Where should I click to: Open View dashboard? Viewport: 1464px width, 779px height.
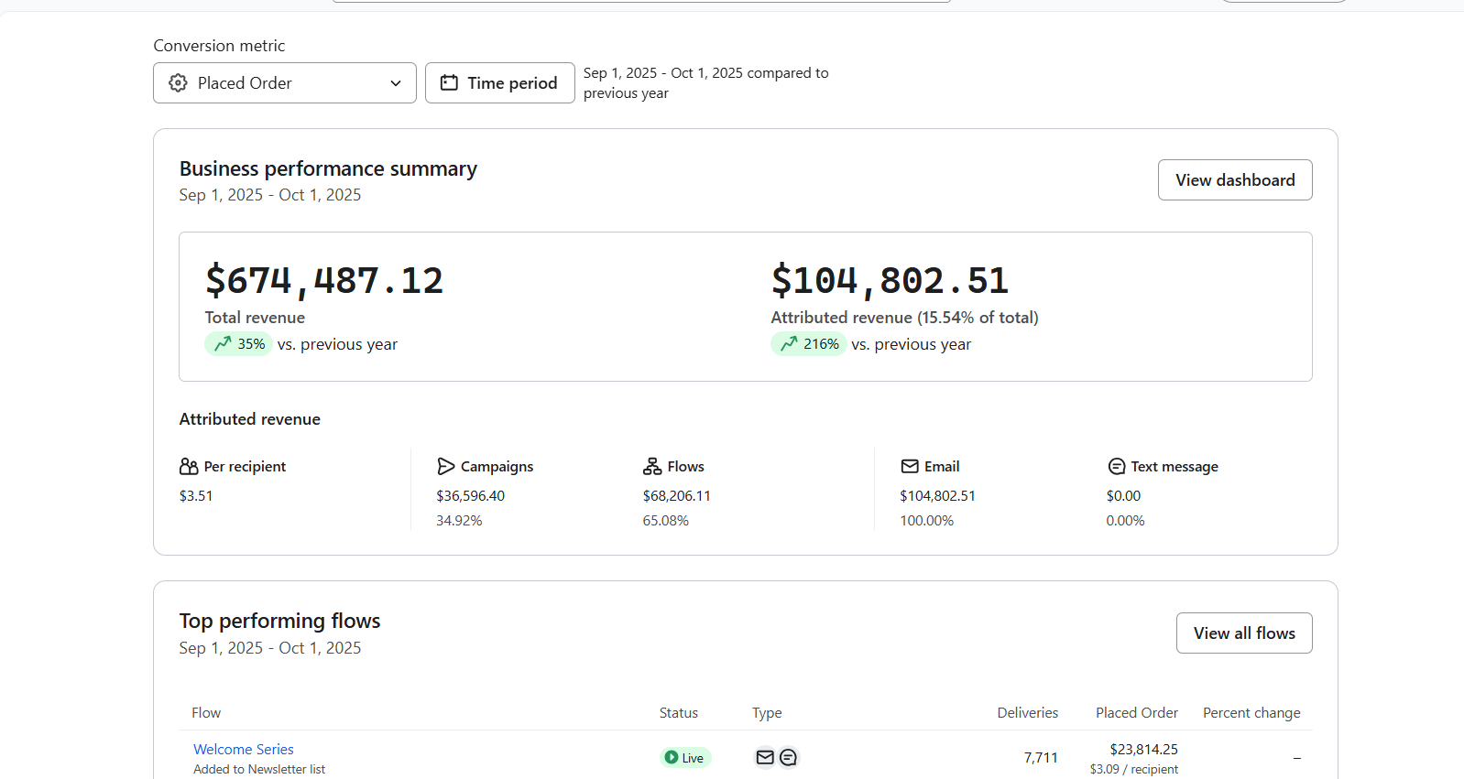click(x=1234, y=180)
